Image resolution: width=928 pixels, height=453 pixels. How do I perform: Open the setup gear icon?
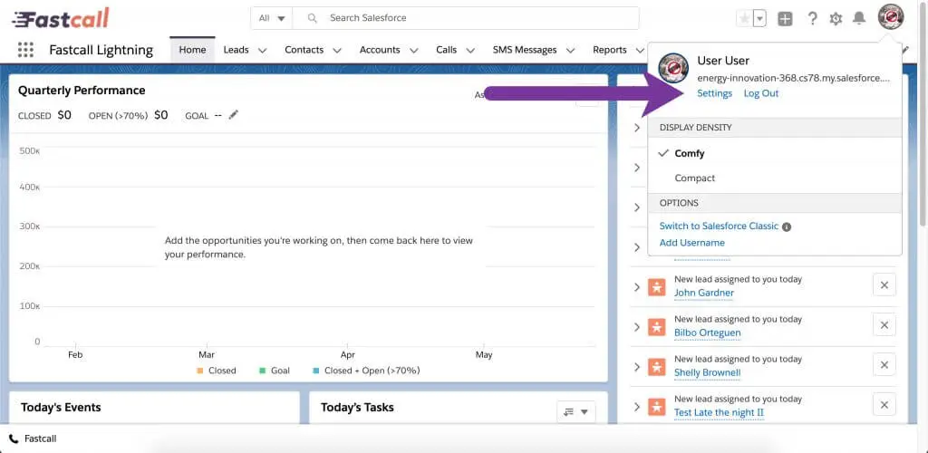pos(836,19)
